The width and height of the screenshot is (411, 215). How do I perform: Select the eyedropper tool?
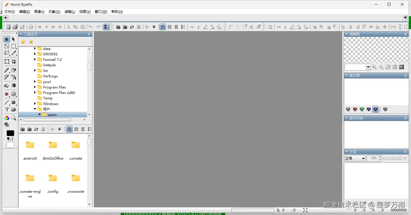click(x=13, y=53)
